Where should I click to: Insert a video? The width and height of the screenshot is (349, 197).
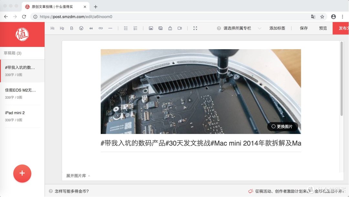180,28
